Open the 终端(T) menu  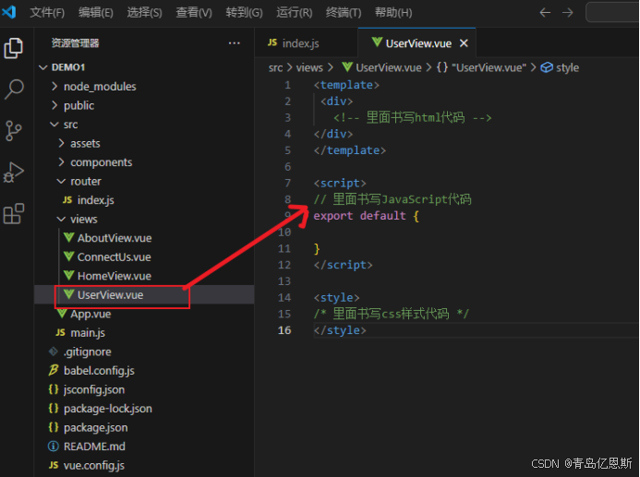click(x=344, y=13)
